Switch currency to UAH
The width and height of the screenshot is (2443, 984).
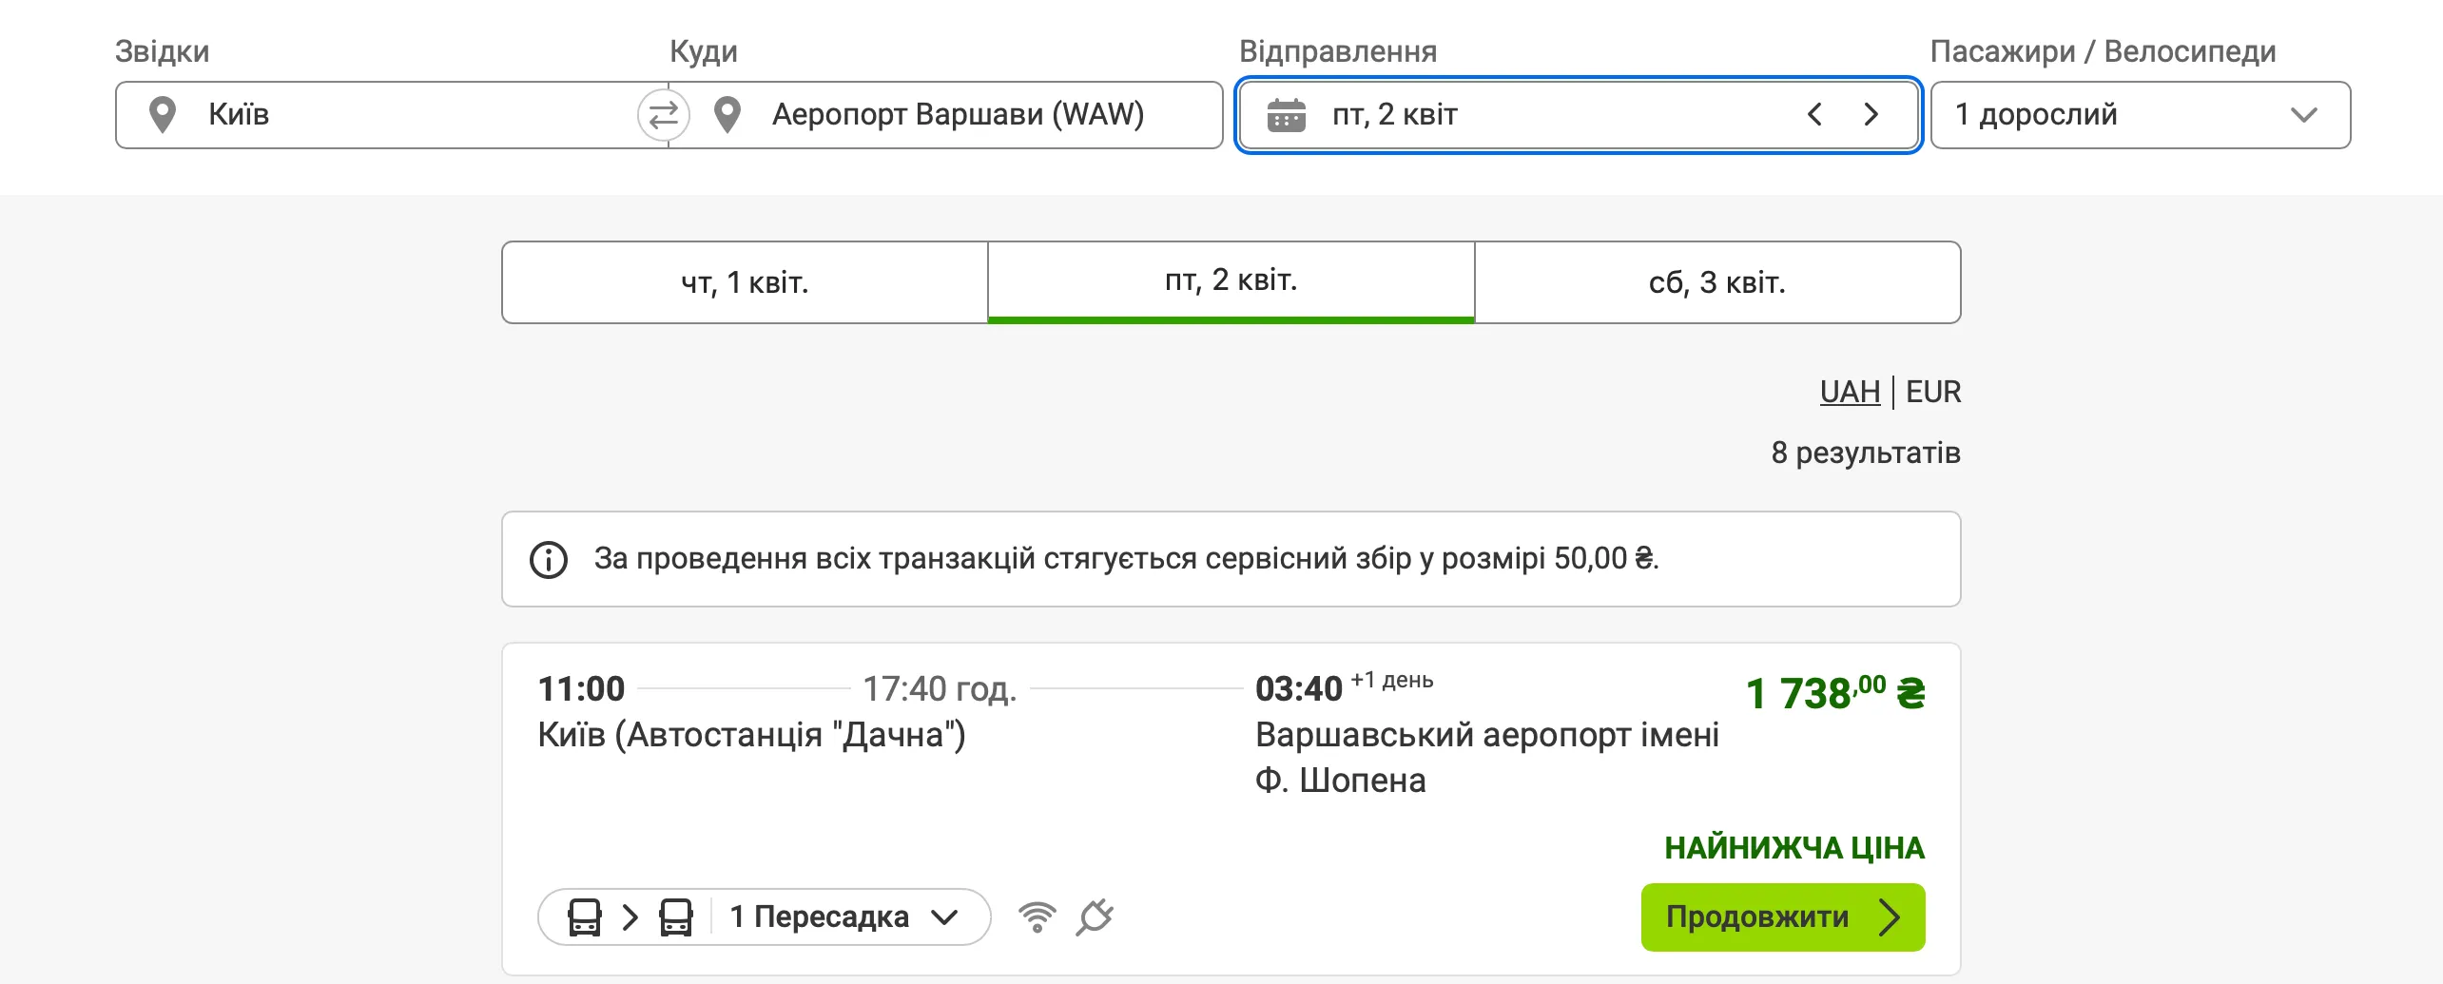[x=1850, y=392]
